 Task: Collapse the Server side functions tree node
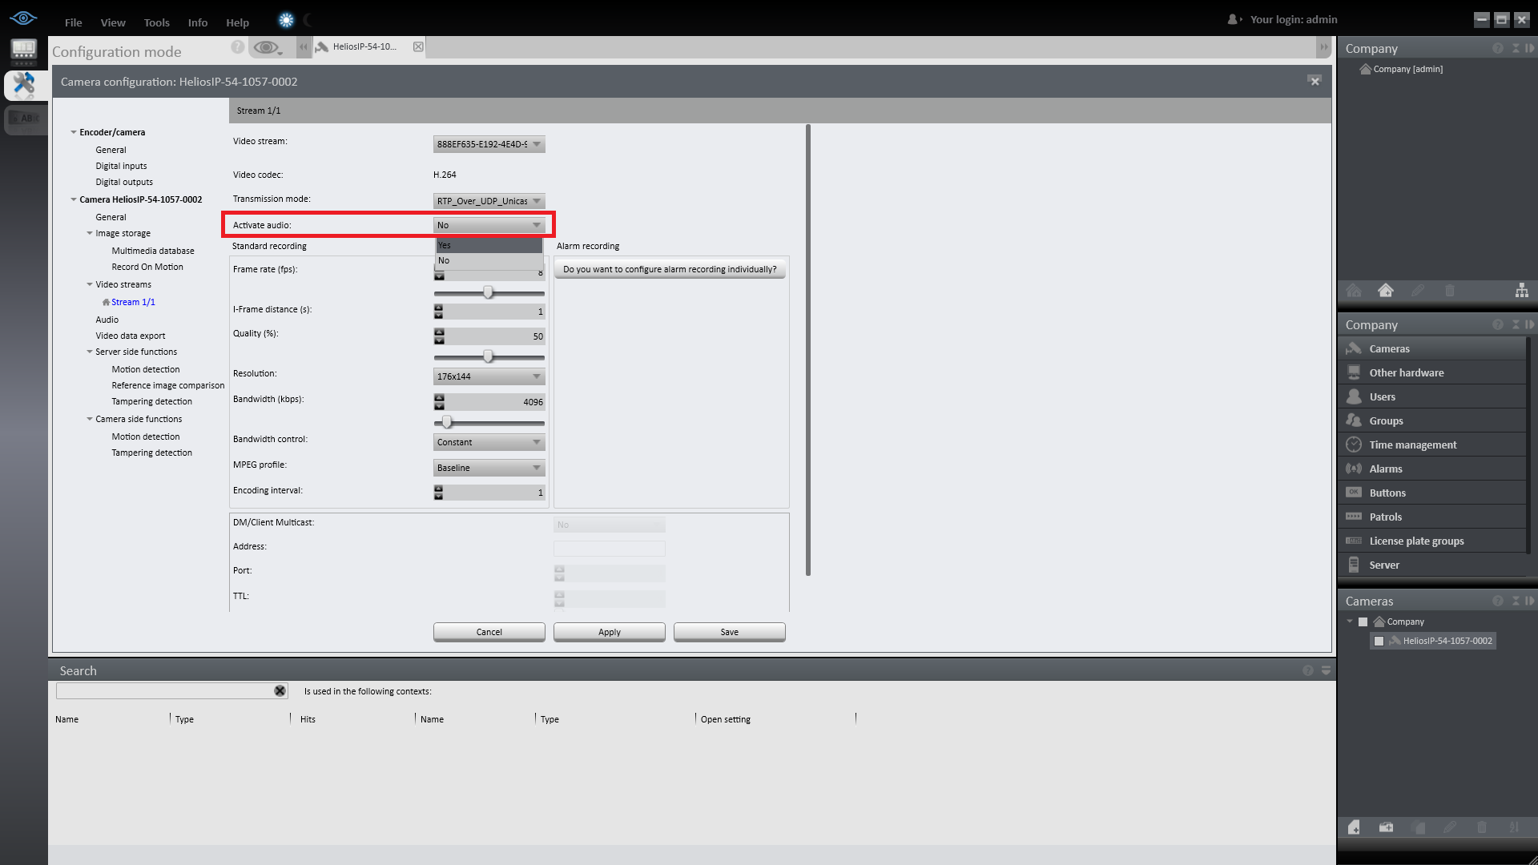pos(90,352)
